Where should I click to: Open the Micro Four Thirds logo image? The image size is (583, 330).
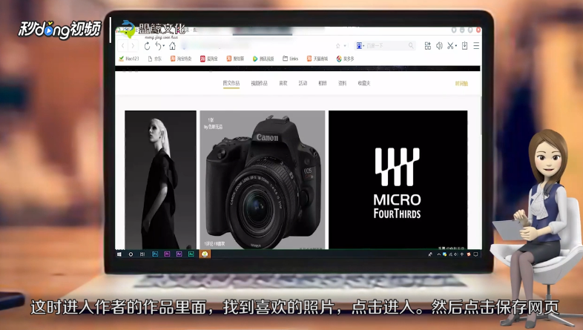[398, 179]
